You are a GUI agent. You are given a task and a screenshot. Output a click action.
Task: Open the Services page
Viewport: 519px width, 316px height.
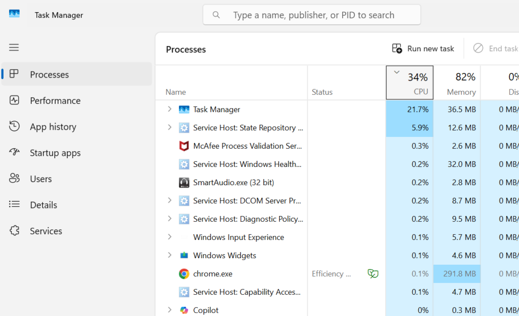coord(77,231)
